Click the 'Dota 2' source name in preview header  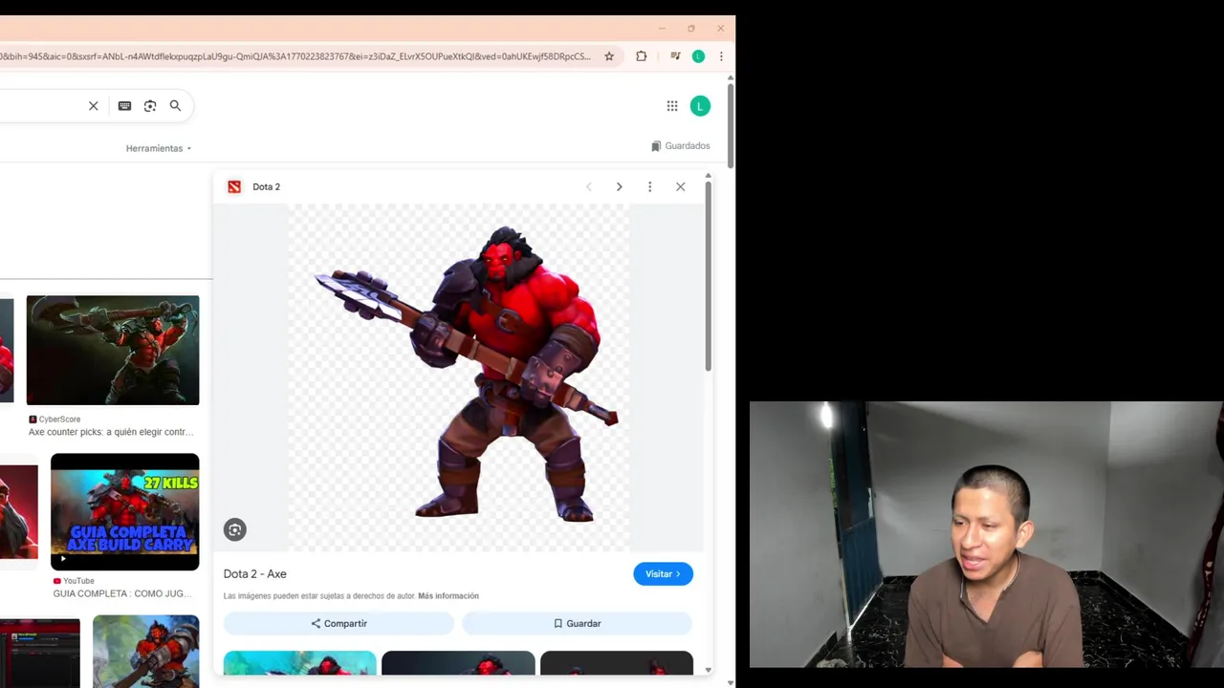point(267,186)
